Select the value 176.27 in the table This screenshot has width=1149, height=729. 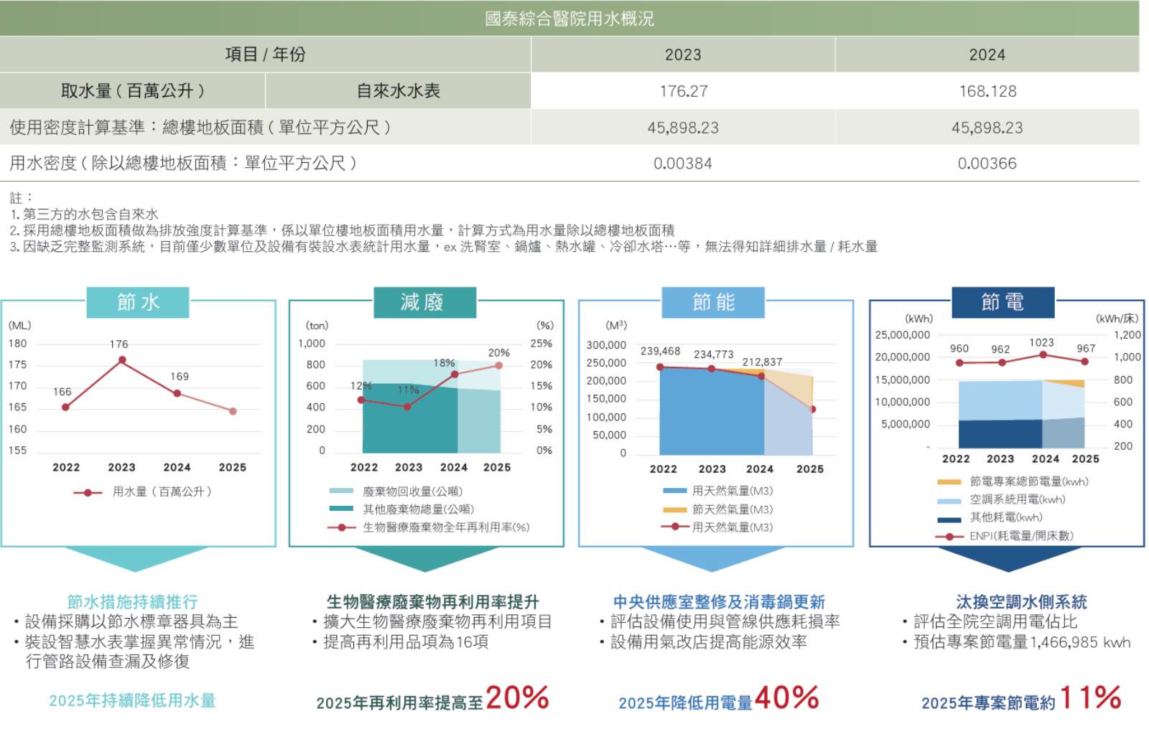(x=684, y=91)
